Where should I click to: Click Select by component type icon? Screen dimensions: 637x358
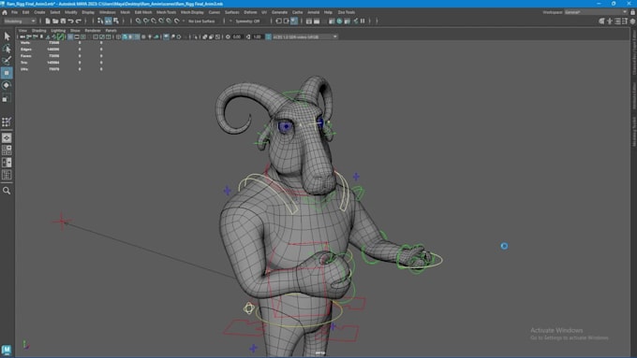pos(116,21)
